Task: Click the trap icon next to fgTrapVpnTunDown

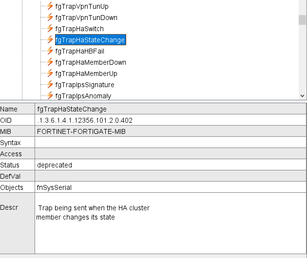Action: click(x=50, y=18)
